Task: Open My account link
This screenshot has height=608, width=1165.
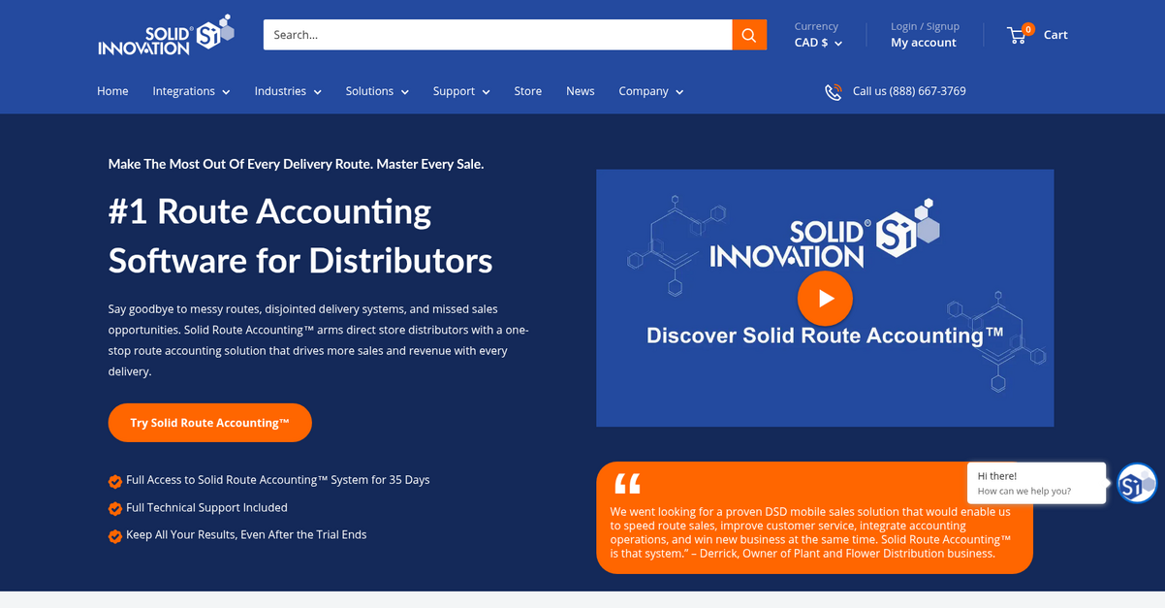Action: pyautogui.click(x=924, y=43)
